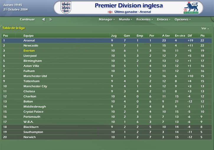The height and width of the screenshot is (150, 214).
Task: Click the England three lions crest
Action: 66,7
